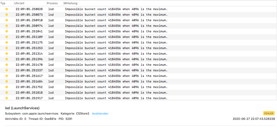Viewport: 277px width, 127px height.
Task: Select Kategorie CSStore2 text
Action: [x=75, y=113]
